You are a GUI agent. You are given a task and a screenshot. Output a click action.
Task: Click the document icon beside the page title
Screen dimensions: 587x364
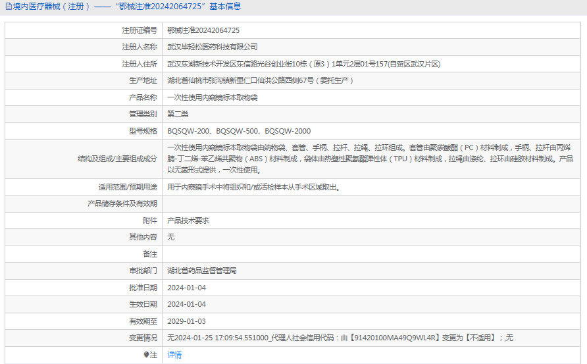pyautogui.click(x=9, y=7)
